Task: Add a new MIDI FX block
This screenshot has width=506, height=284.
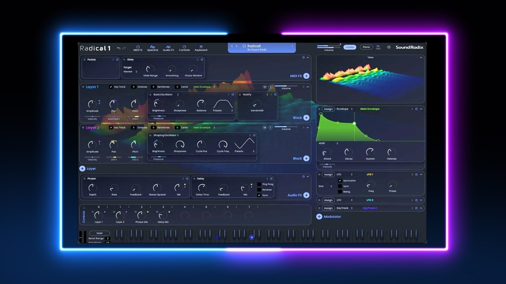Action: (306, 76)
